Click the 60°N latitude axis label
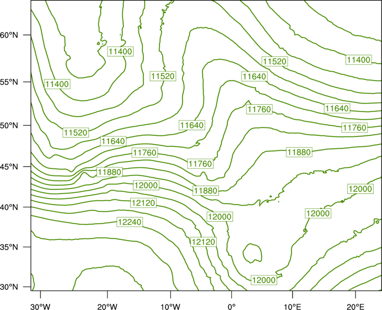The image size is (382, 310). [9, 35]
